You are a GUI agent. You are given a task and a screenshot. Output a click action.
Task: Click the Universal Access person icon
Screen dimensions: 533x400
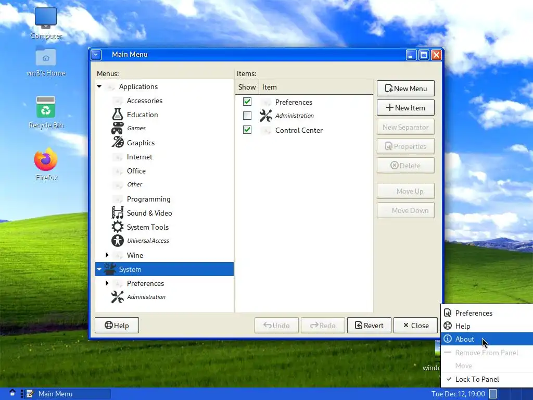click(x=118, y=241)
